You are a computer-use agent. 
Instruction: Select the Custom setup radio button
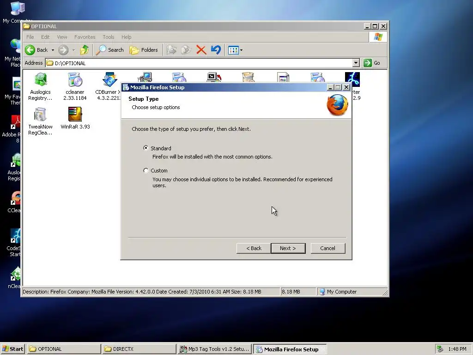[146, 171]
